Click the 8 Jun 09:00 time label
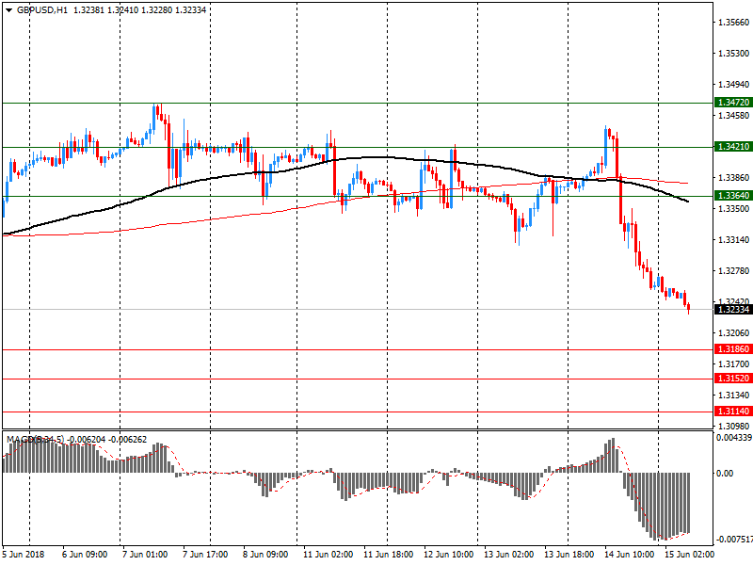753x565 pixels. pyautogui.click(x=265, y=555)
